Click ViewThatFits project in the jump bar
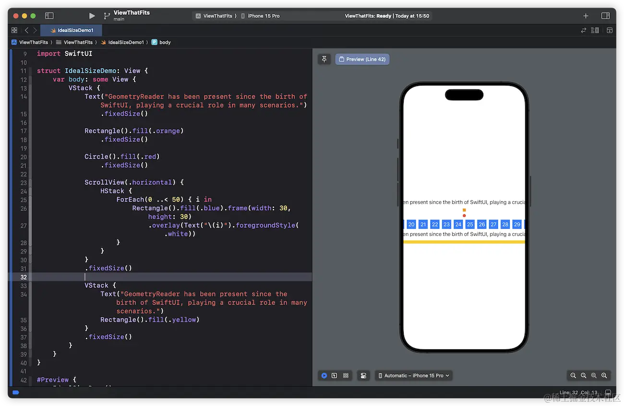624x406 pixels. pyautogui.click(x=30, y=42)
